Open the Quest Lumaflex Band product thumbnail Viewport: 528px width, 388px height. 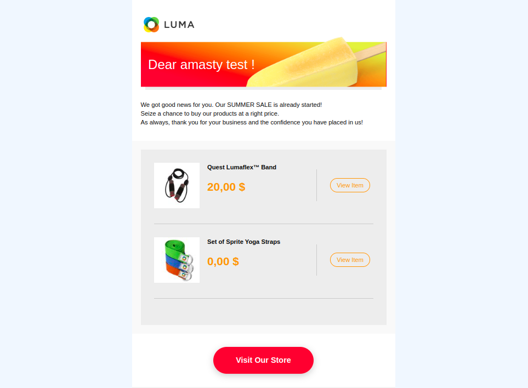(177, 185)
